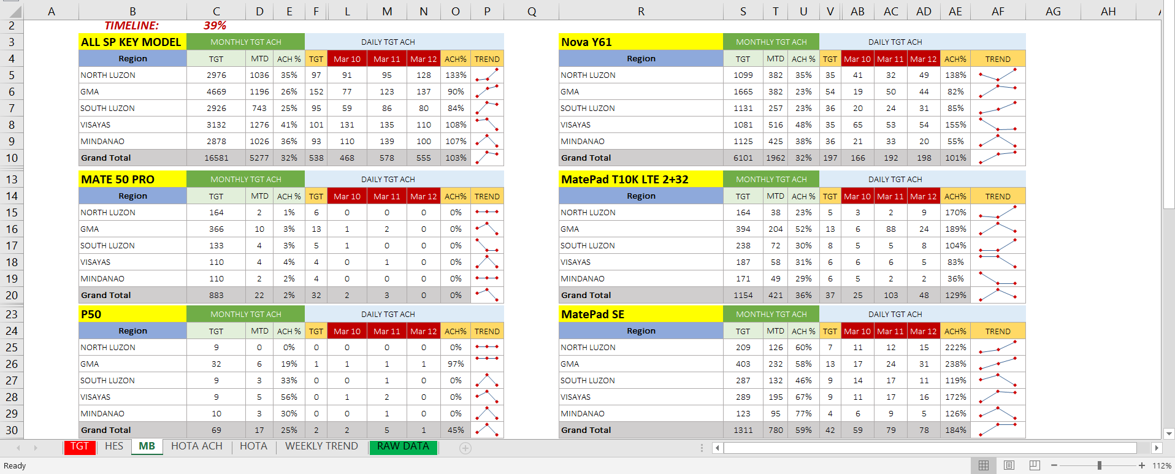Screen dimensions: 1175x474
Task: Select the MINDANAO trend sparkline in P50 table
Action: click(x=487, y=413)
